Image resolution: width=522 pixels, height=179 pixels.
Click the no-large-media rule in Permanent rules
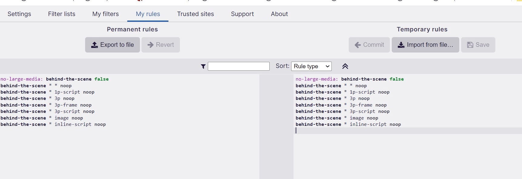(x=55, y=79)
